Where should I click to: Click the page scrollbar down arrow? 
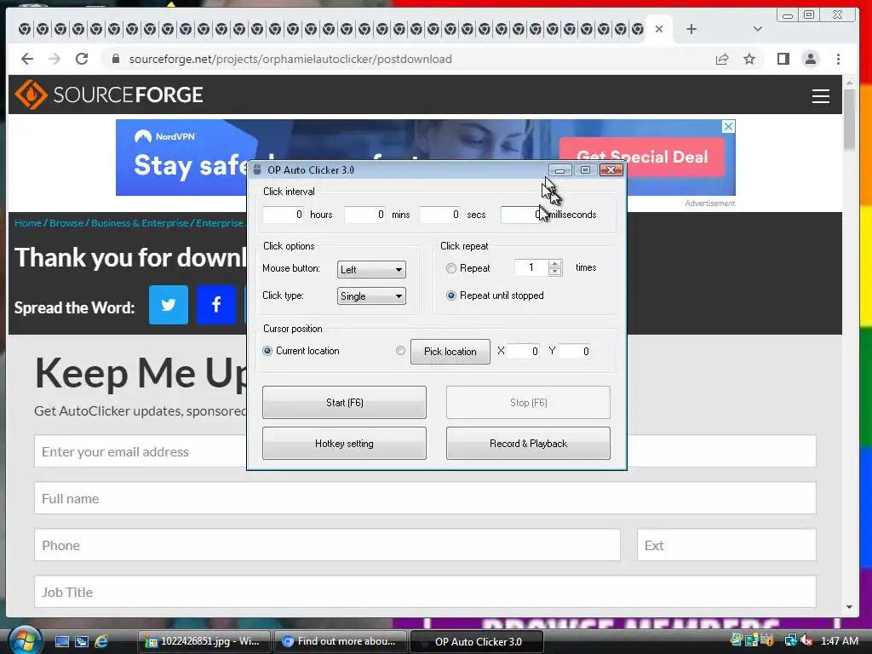click(x=849, y=607)
